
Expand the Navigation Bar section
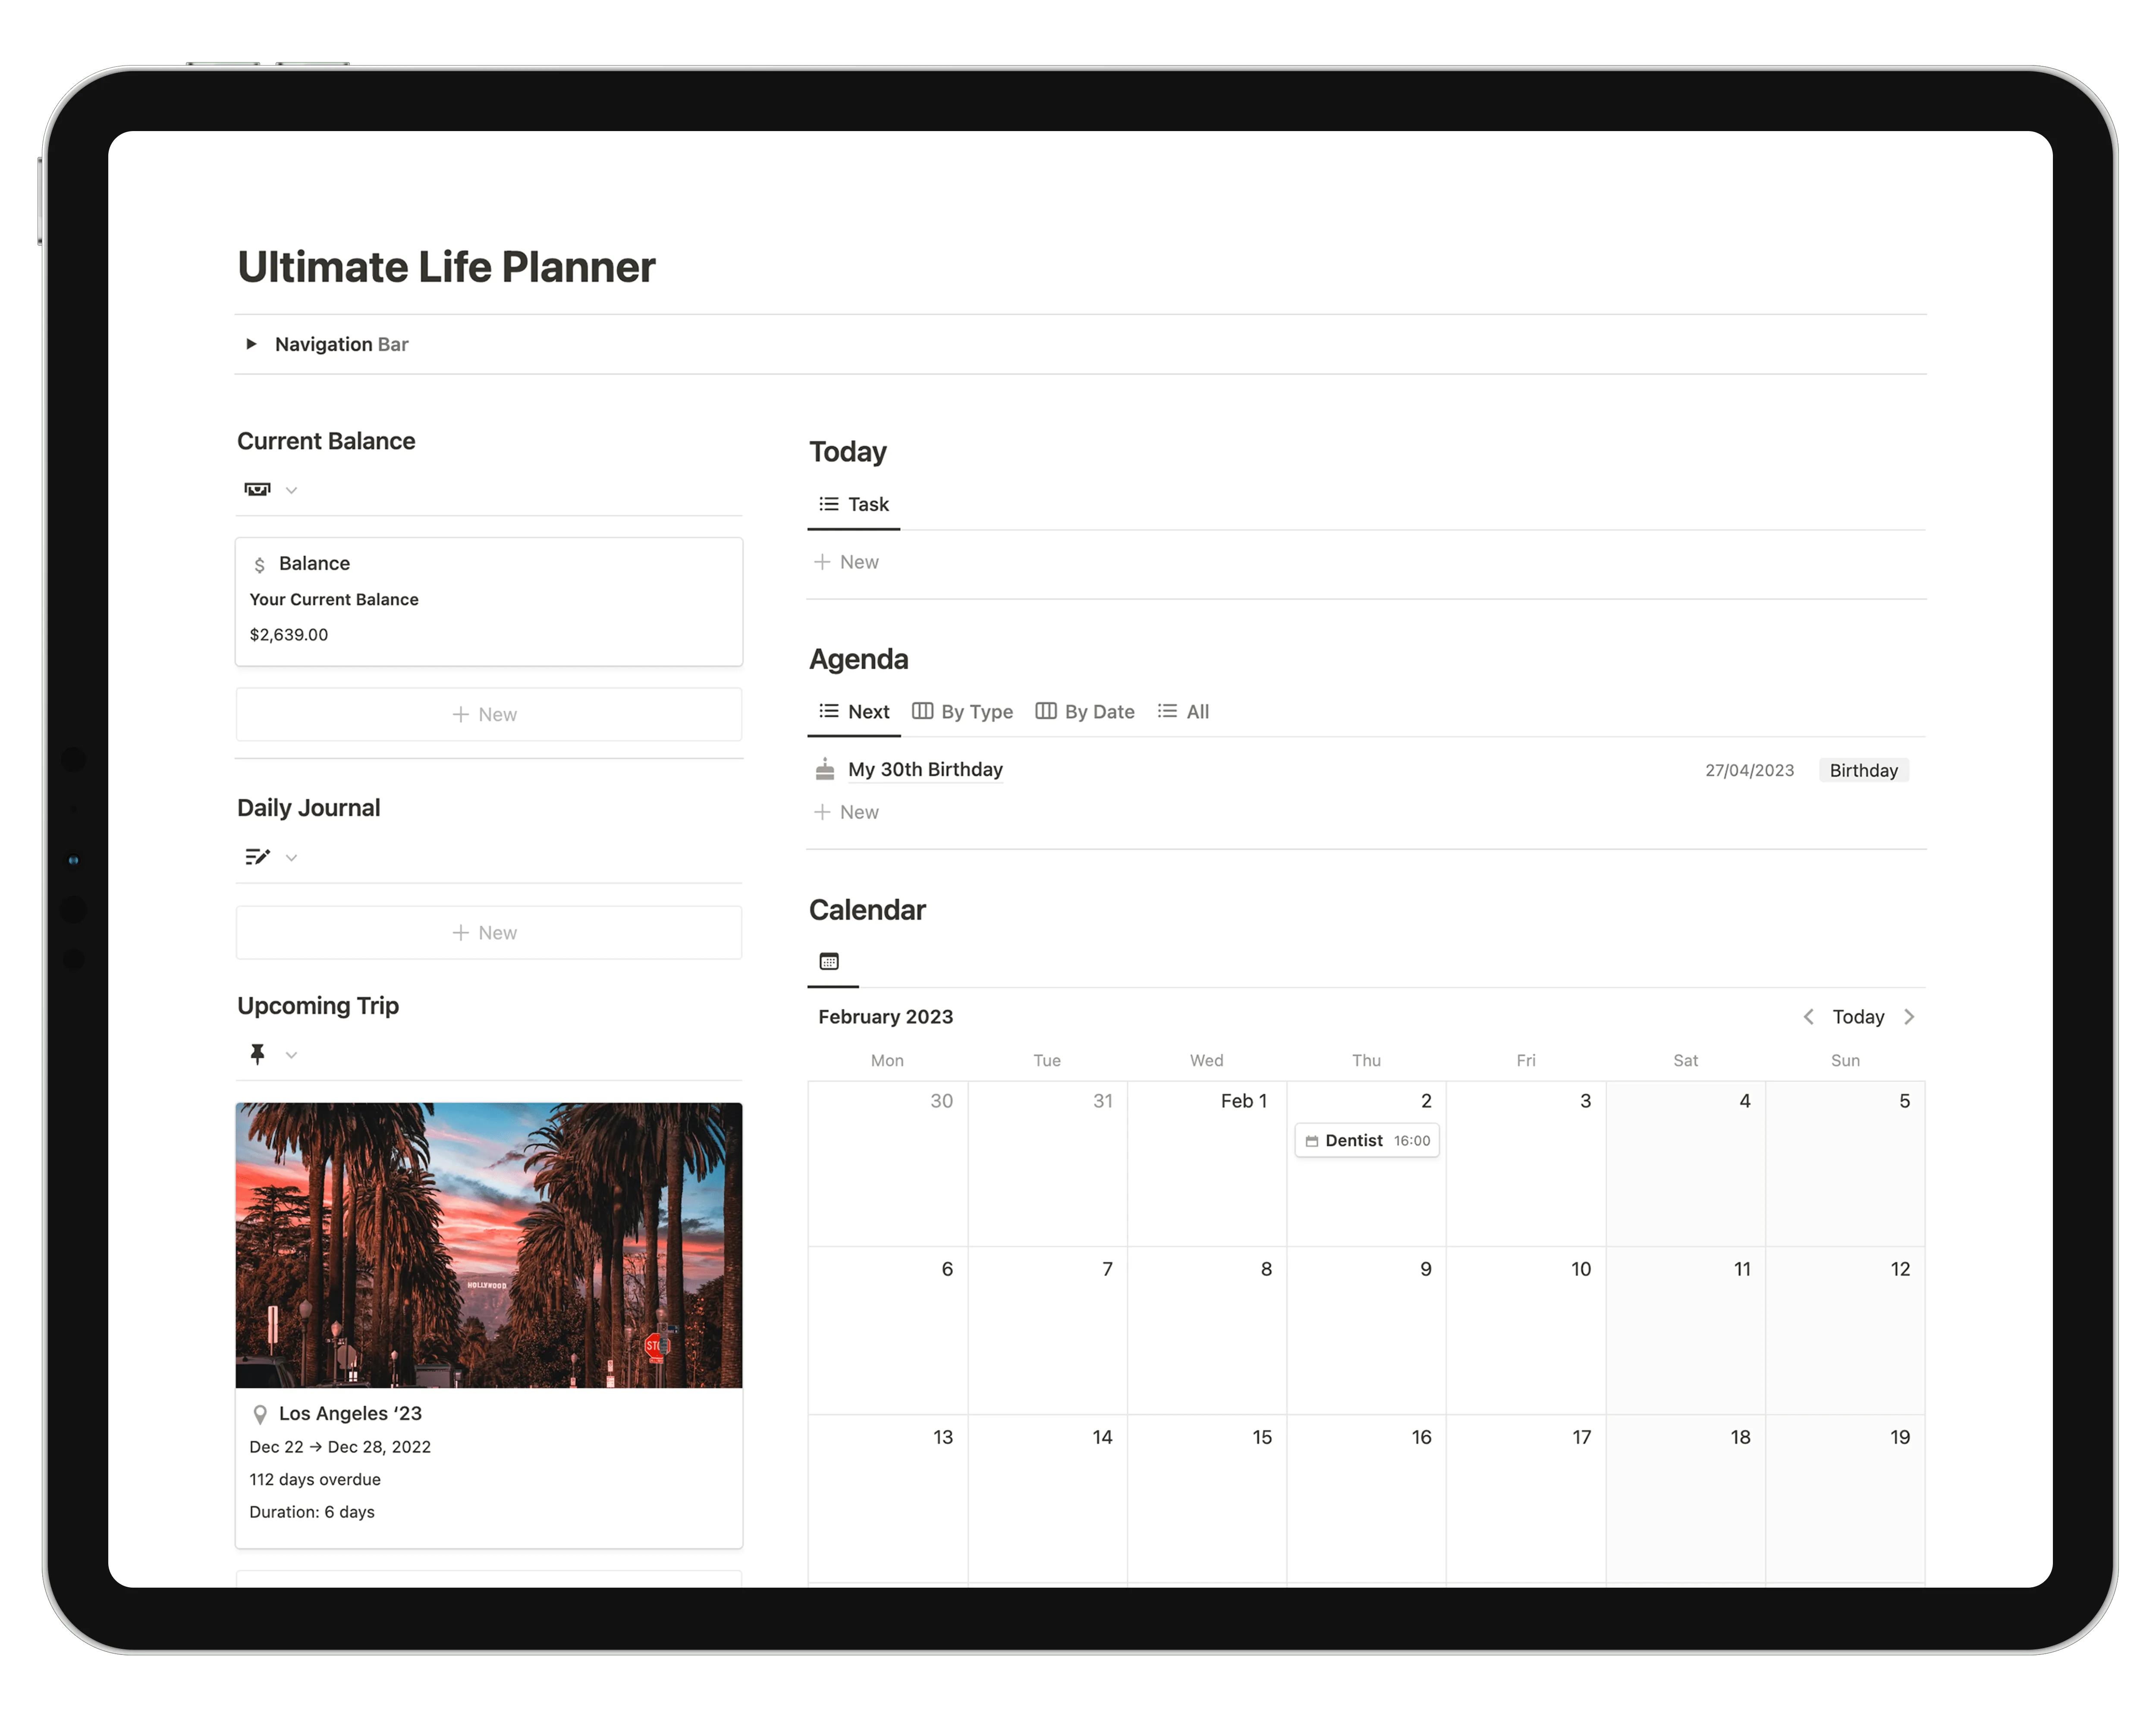coord(251,344)
